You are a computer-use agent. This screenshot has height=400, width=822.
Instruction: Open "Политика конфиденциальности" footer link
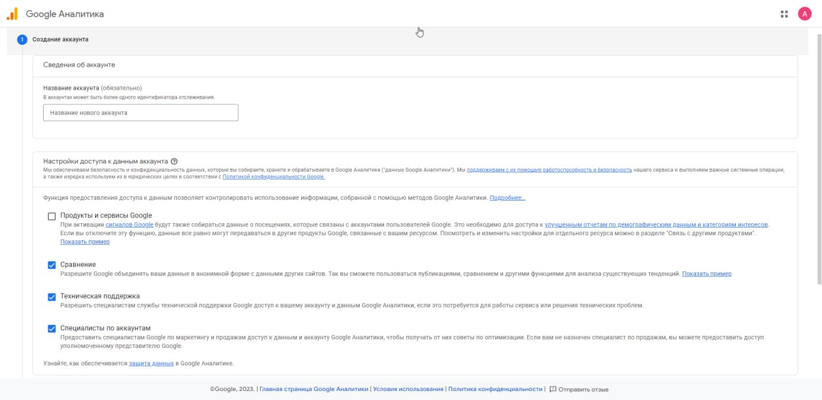coord(495,389)
